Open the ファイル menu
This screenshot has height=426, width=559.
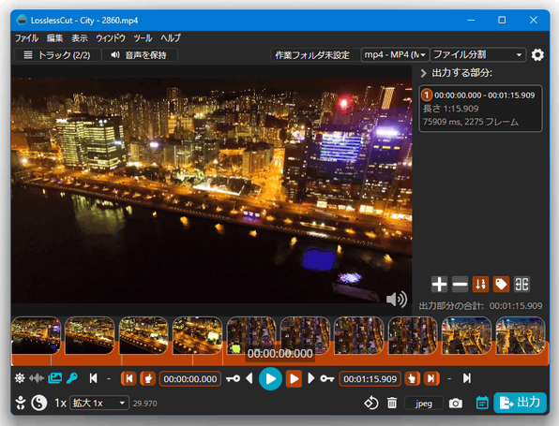click(26, 38)
